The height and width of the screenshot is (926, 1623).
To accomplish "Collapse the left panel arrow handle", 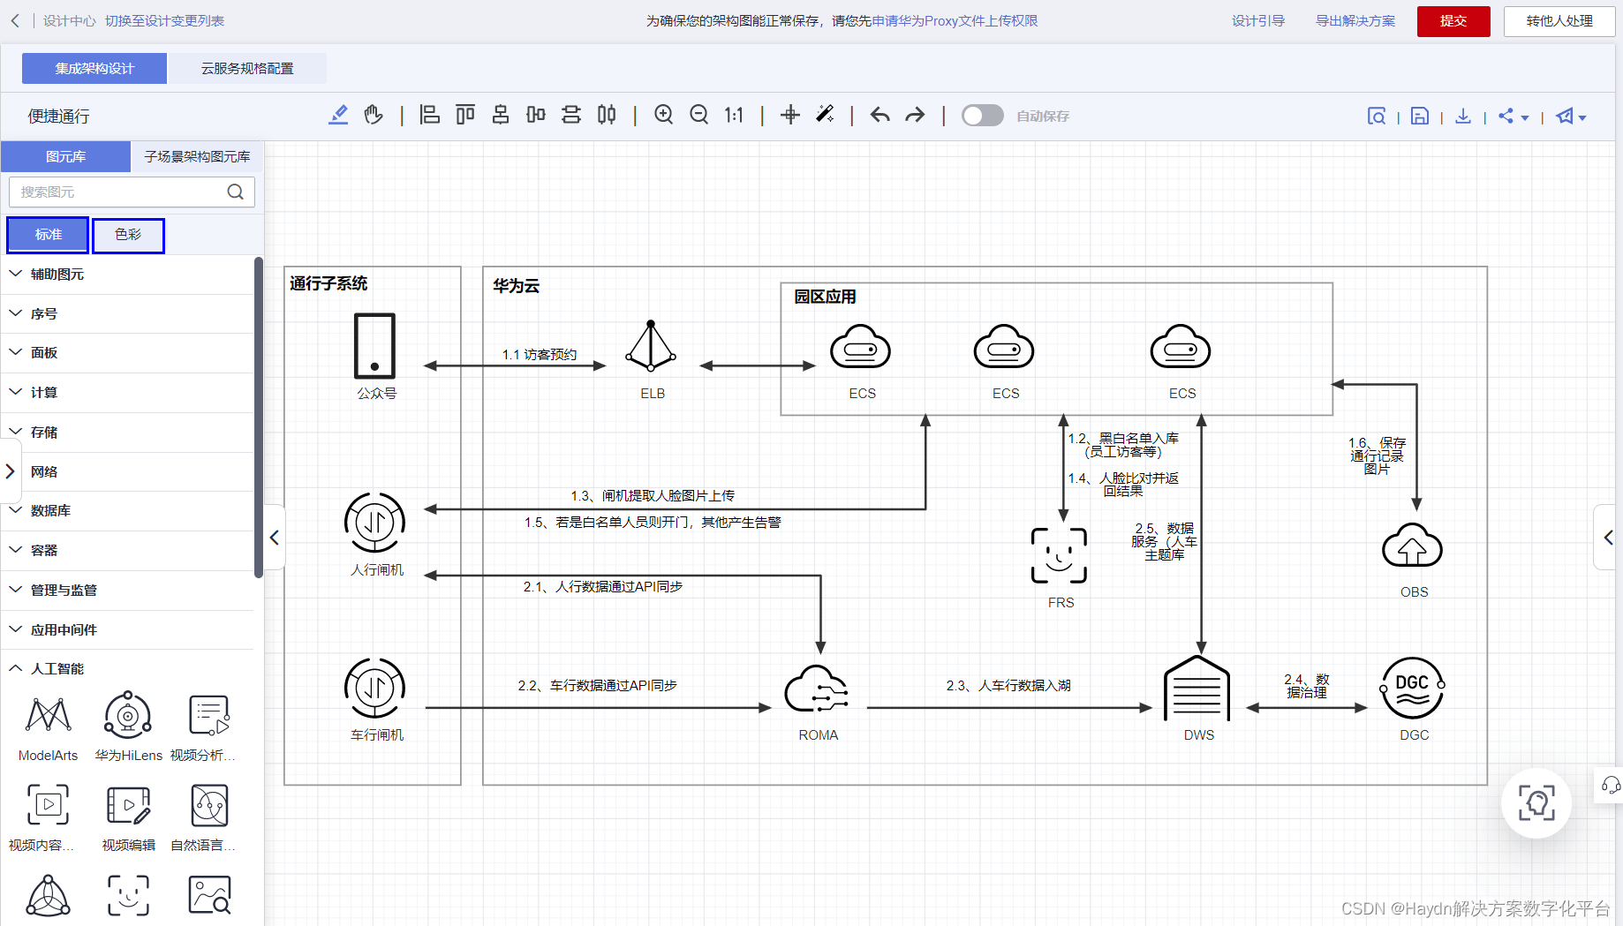I will [275, 538].
